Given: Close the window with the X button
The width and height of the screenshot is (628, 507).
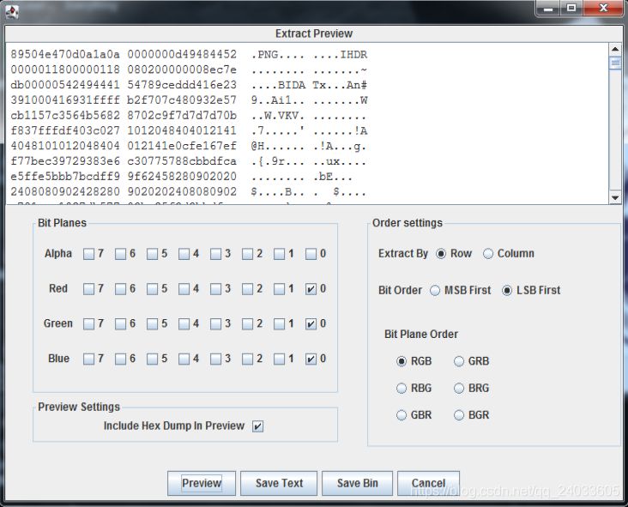Looking at the screenshot, I should pos(603,9).
